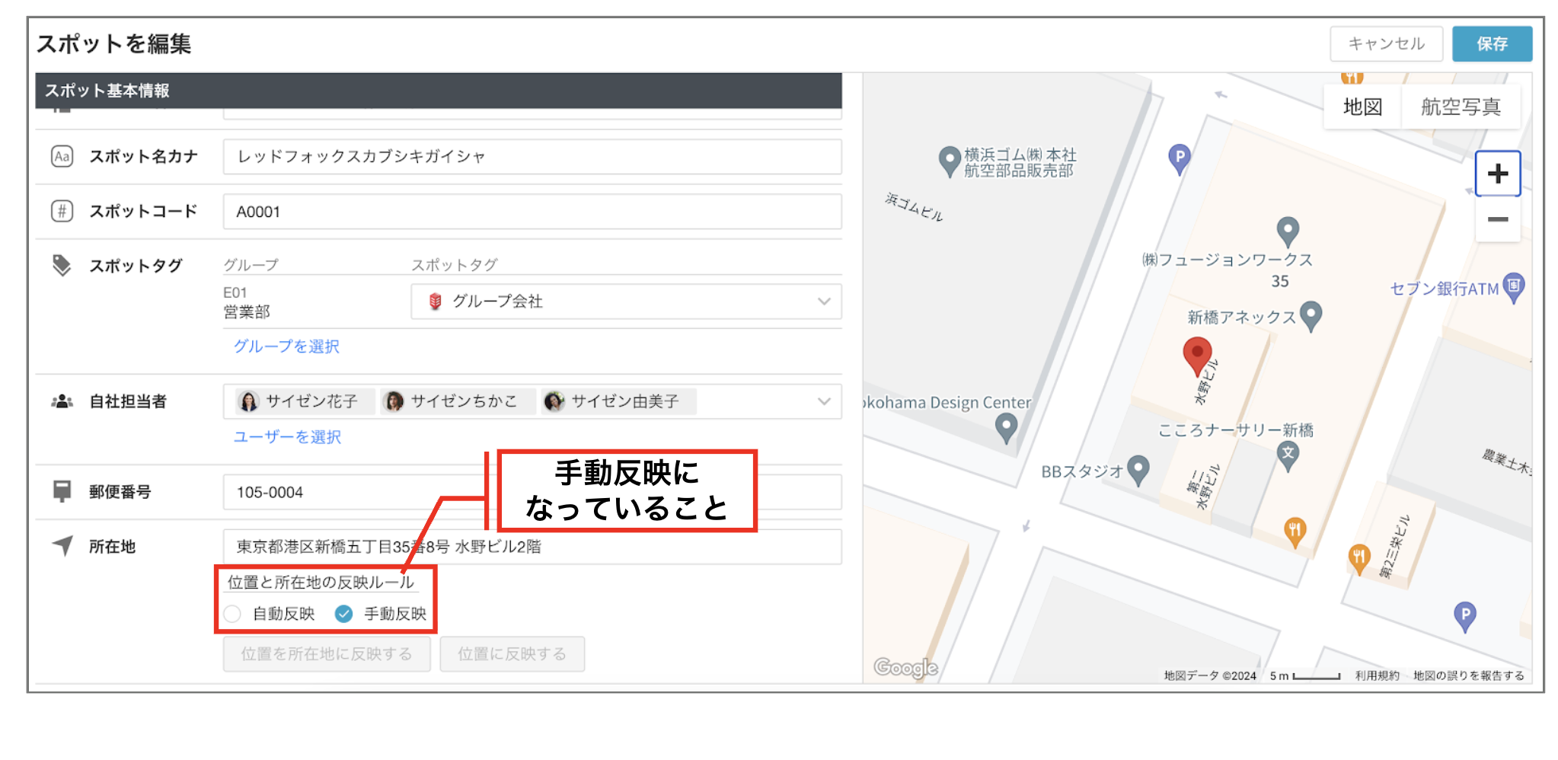Edit the 郵便番号 field 105-0004
1558x760 pixels.
click(532, 492)
